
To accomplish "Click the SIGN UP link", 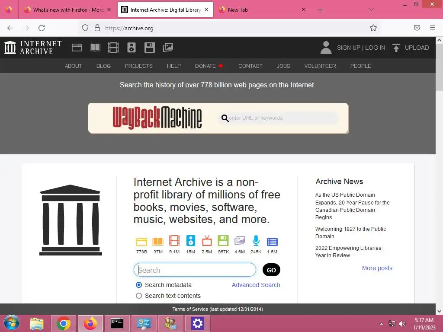I will coord(348,48).
